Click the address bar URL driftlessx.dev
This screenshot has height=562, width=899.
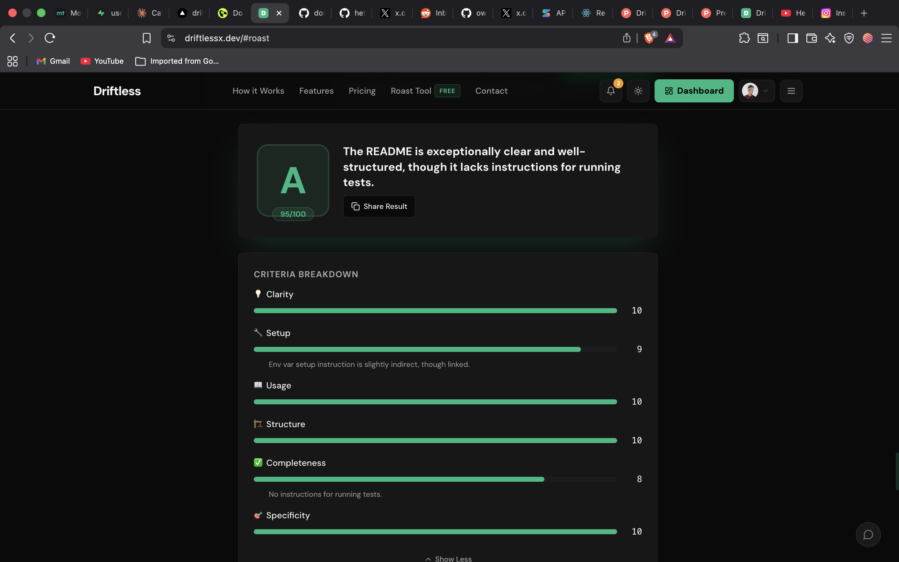227,38
